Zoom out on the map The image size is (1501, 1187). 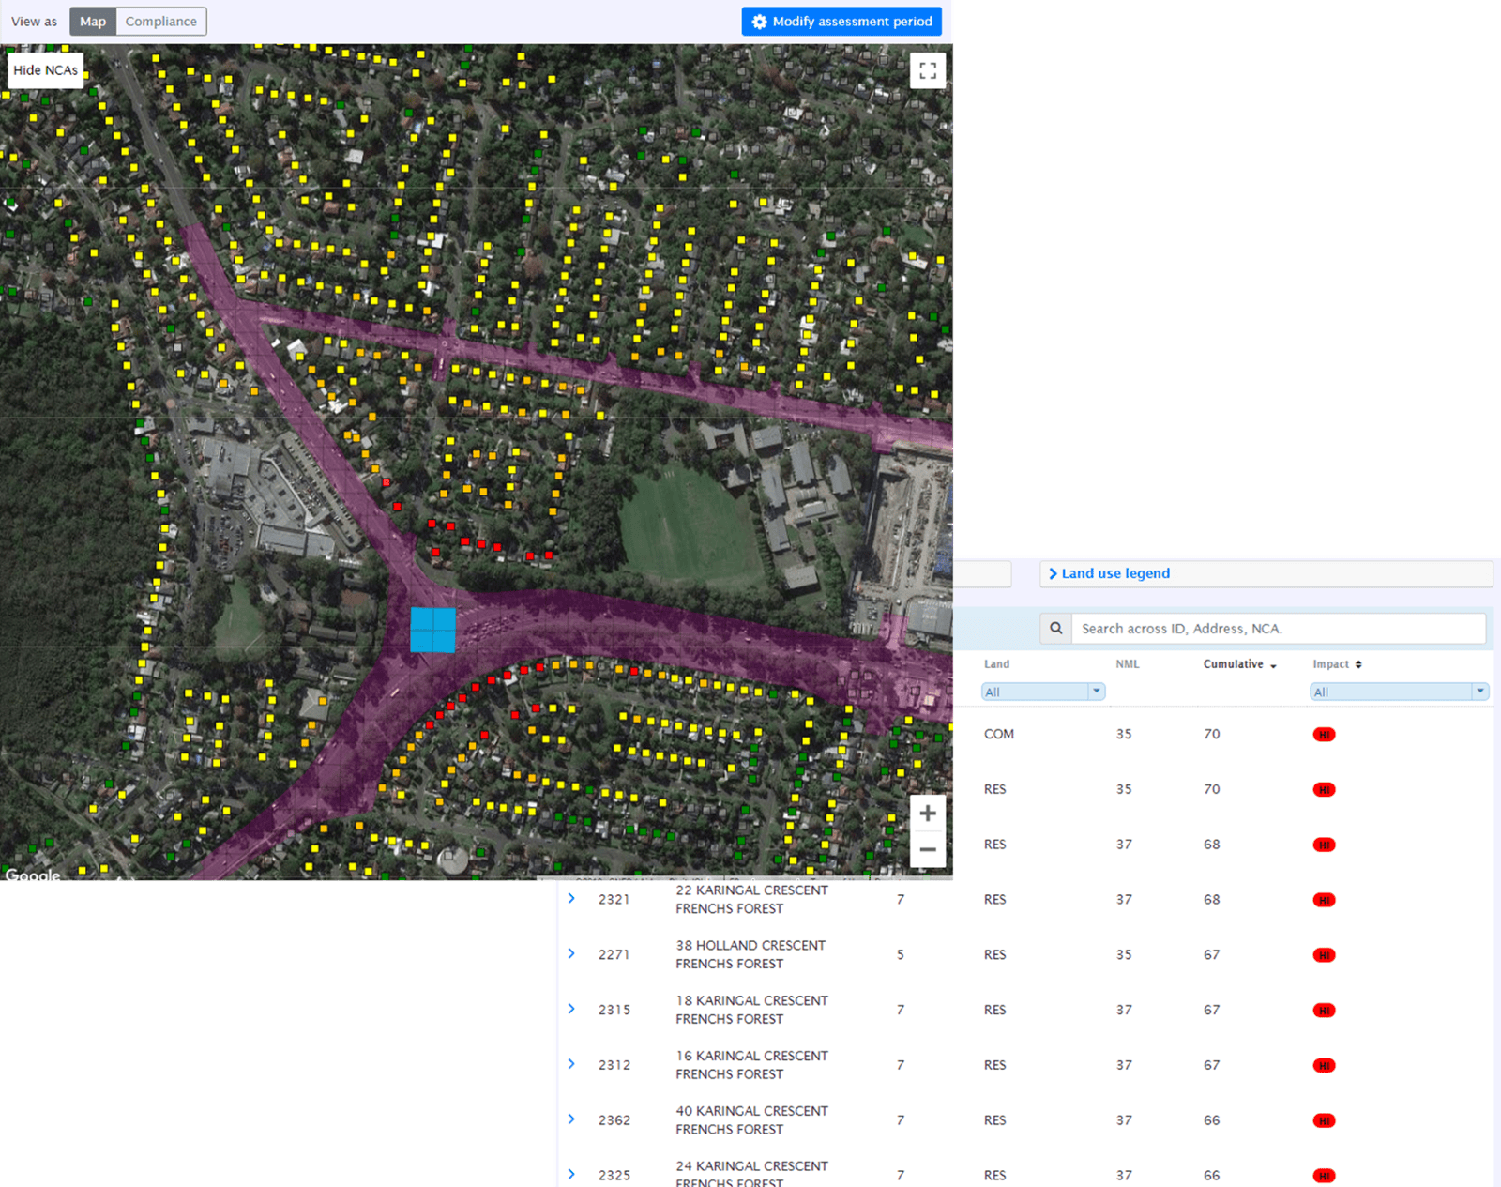click(927, 849)
